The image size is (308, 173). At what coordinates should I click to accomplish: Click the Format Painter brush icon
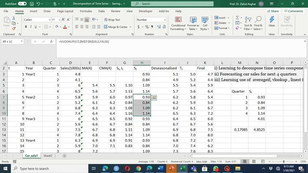14,28
